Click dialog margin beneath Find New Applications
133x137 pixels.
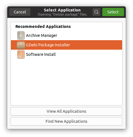click(66, 127)
